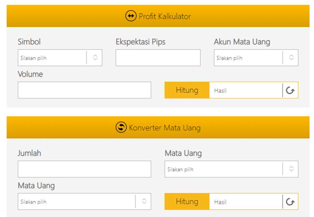This screenshot has height=217, width=314.
Task: Click the Jumlah label
Action: coord(29,153)
